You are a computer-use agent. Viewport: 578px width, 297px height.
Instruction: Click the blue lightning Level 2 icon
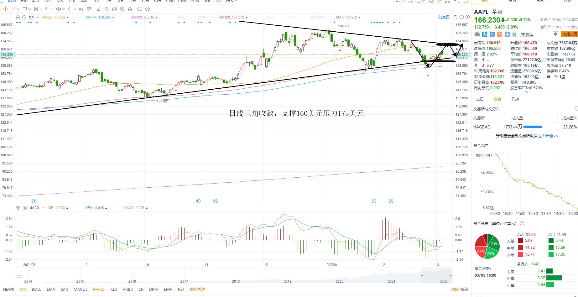[x=485, y=34]
